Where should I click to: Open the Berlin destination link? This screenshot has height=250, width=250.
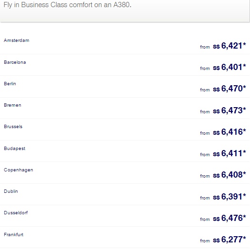click(10, 84)
